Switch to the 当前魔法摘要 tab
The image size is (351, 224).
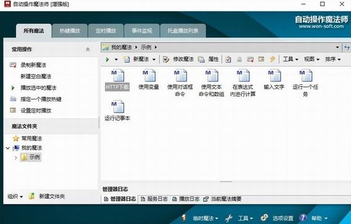click(222, 199)
